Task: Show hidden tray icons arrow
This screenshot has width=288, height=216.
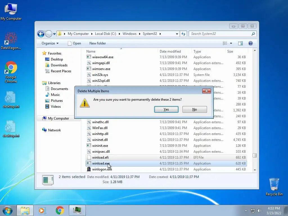Action: click(x=246, y=211)
